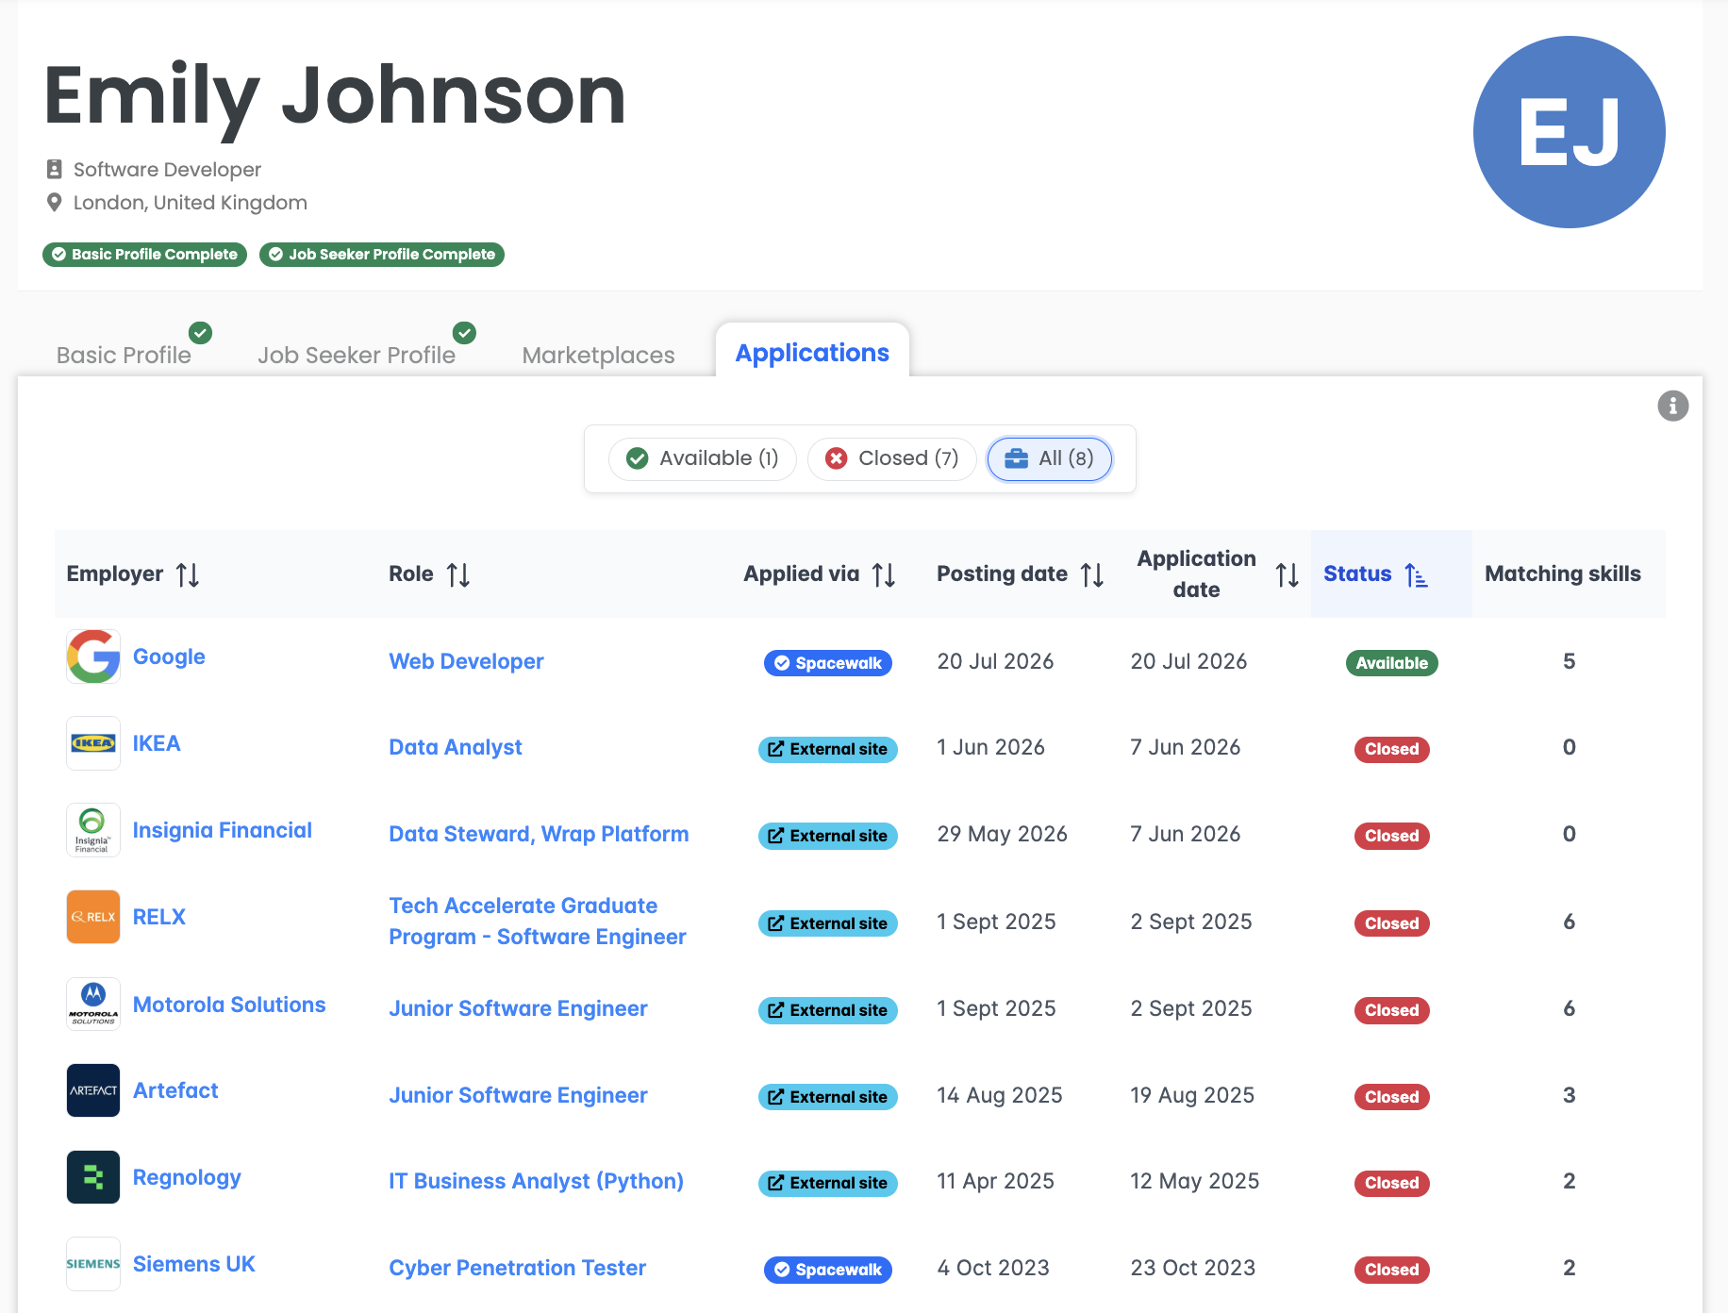Switch to the Job Seeker Profile tab

tap(357, 355)
